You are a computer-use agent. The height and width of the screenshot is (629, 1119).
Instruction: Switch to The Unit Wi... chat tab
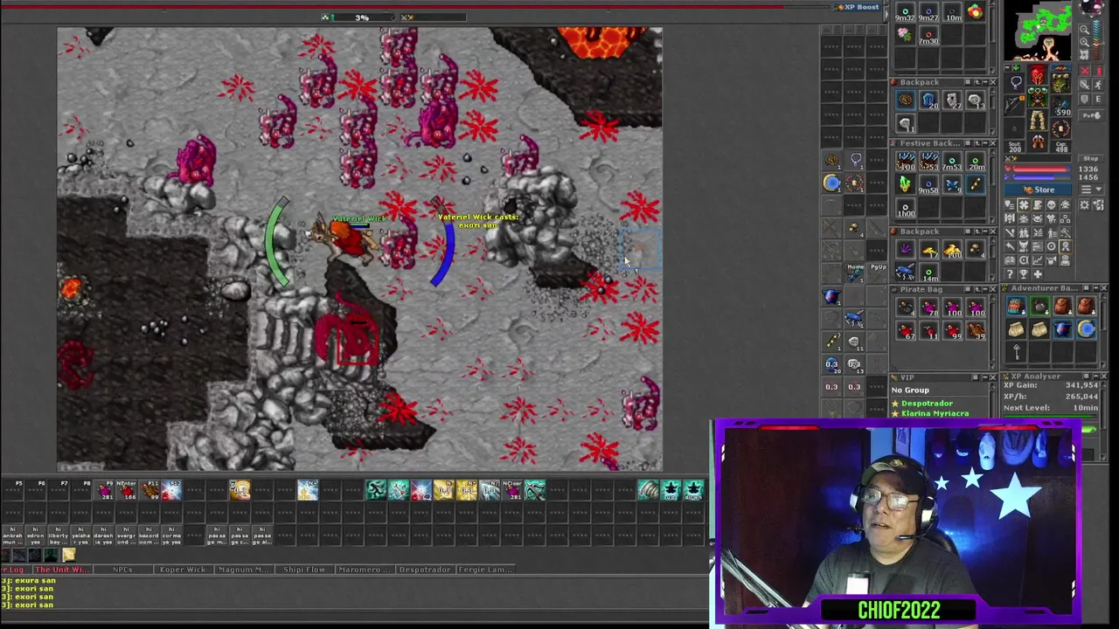coord(61,570)
